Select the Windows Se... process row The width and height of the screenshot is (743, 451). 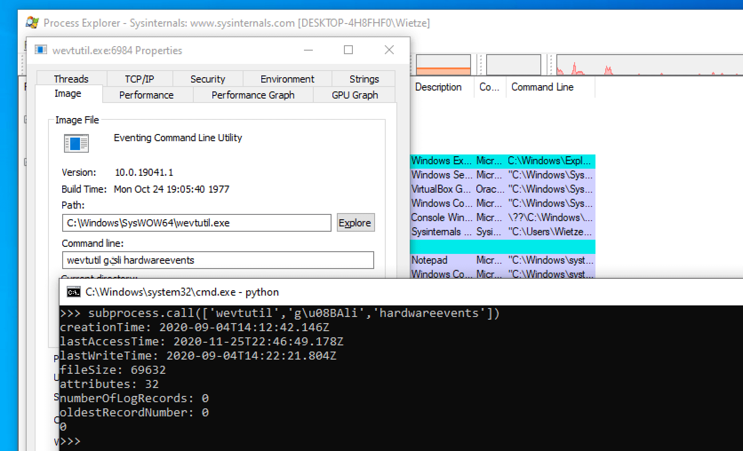click(x=503, y=175)
